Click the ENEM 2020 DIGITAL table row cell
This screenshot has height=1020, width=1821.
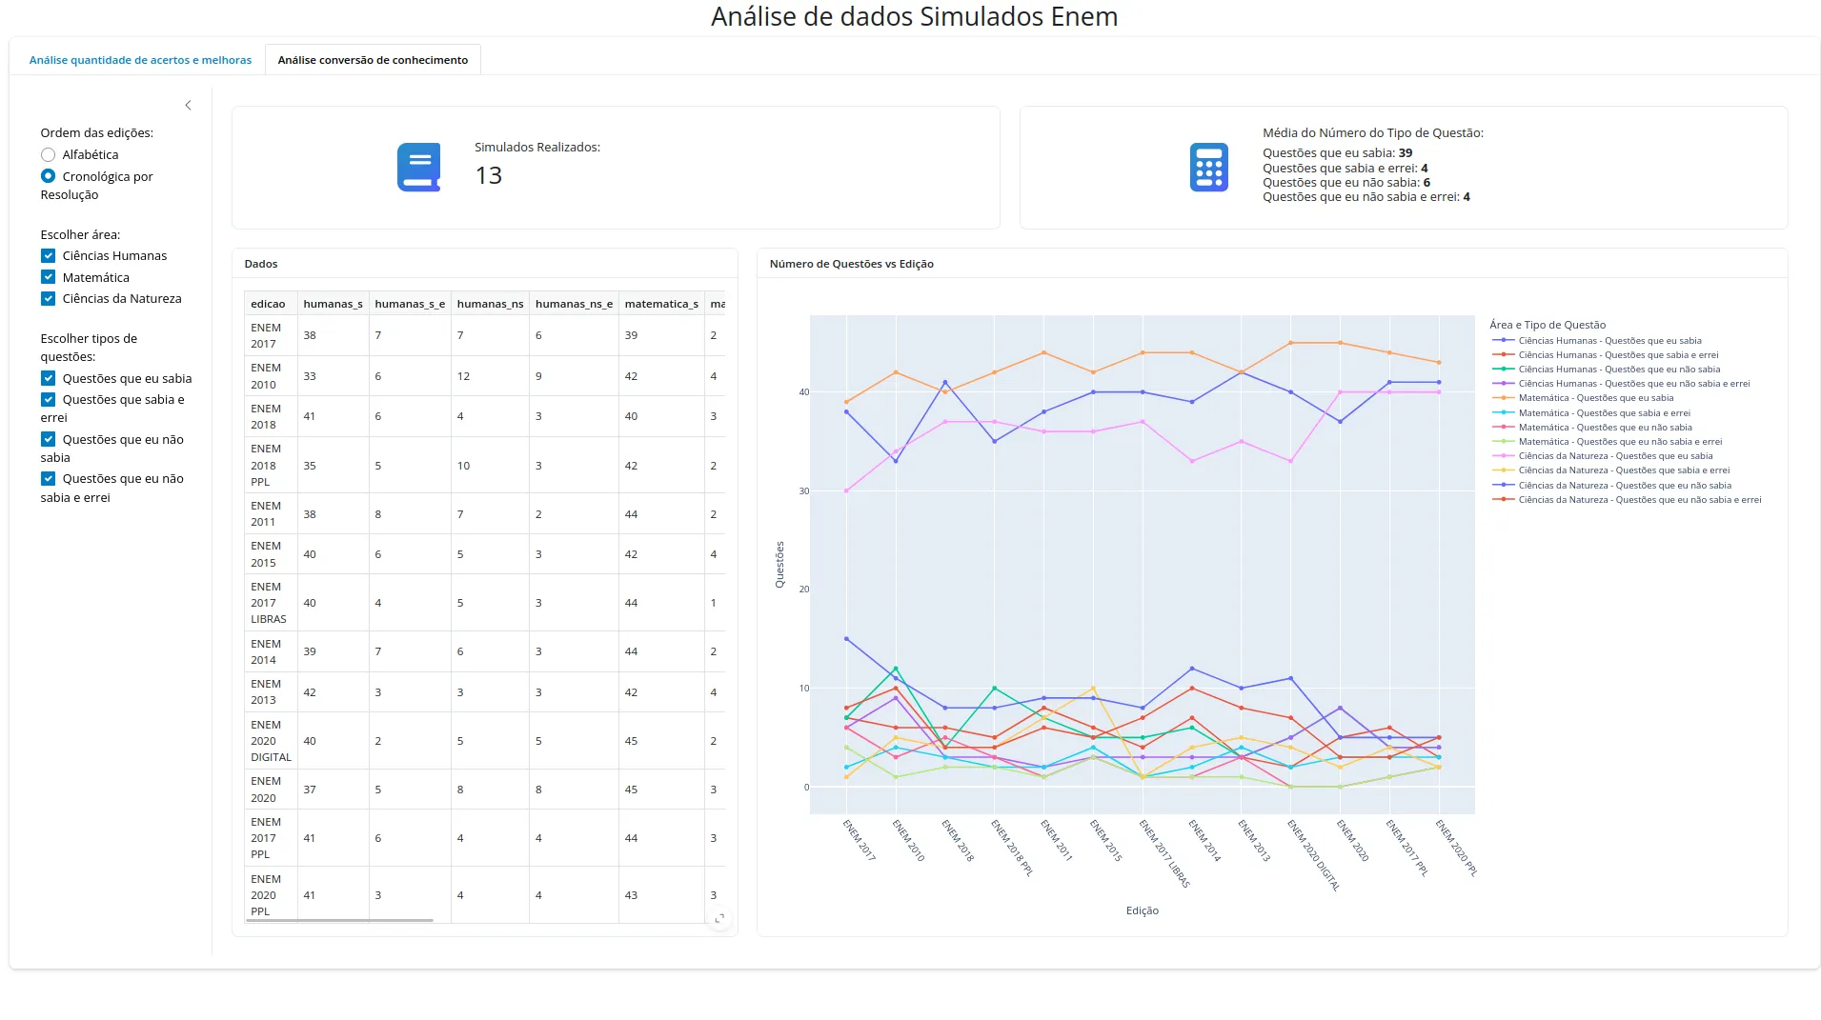(x=271, y=741)
